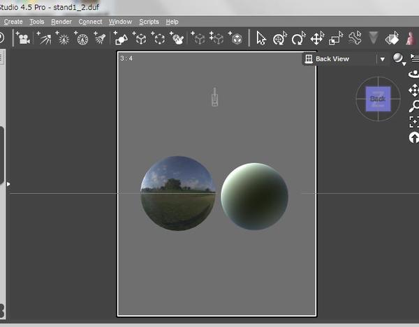Select the small light object in viewport
The height and width of the screenshot is (327, 419).
214,97
